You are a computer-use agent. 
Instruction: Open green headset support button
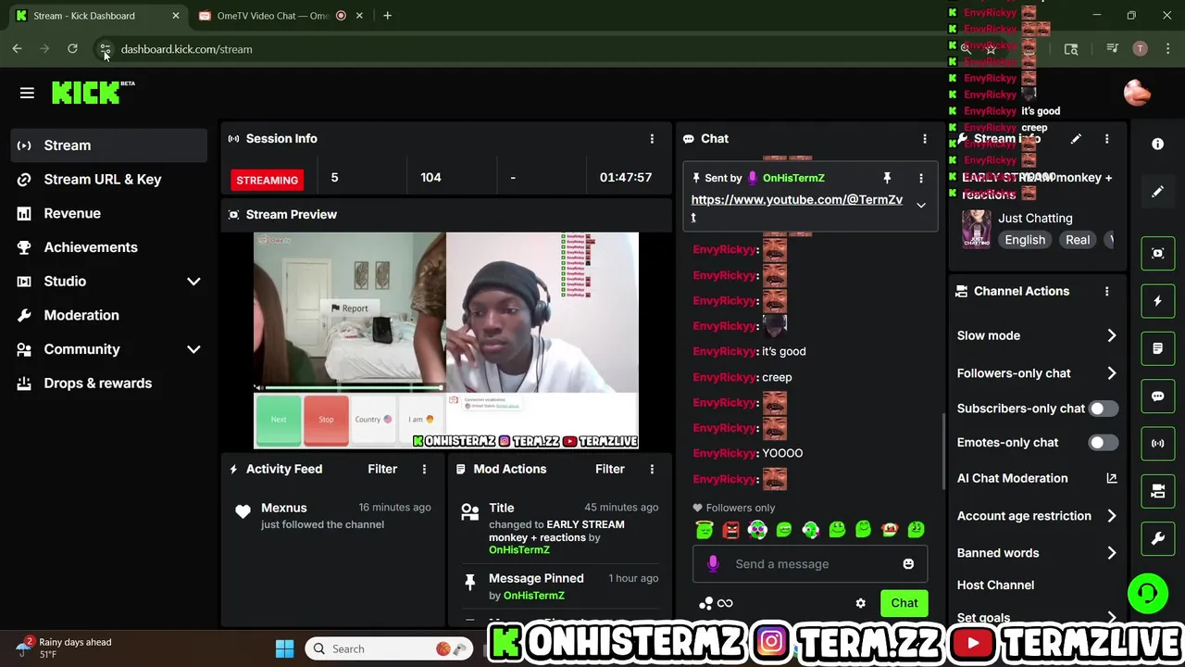(1148, 593)
